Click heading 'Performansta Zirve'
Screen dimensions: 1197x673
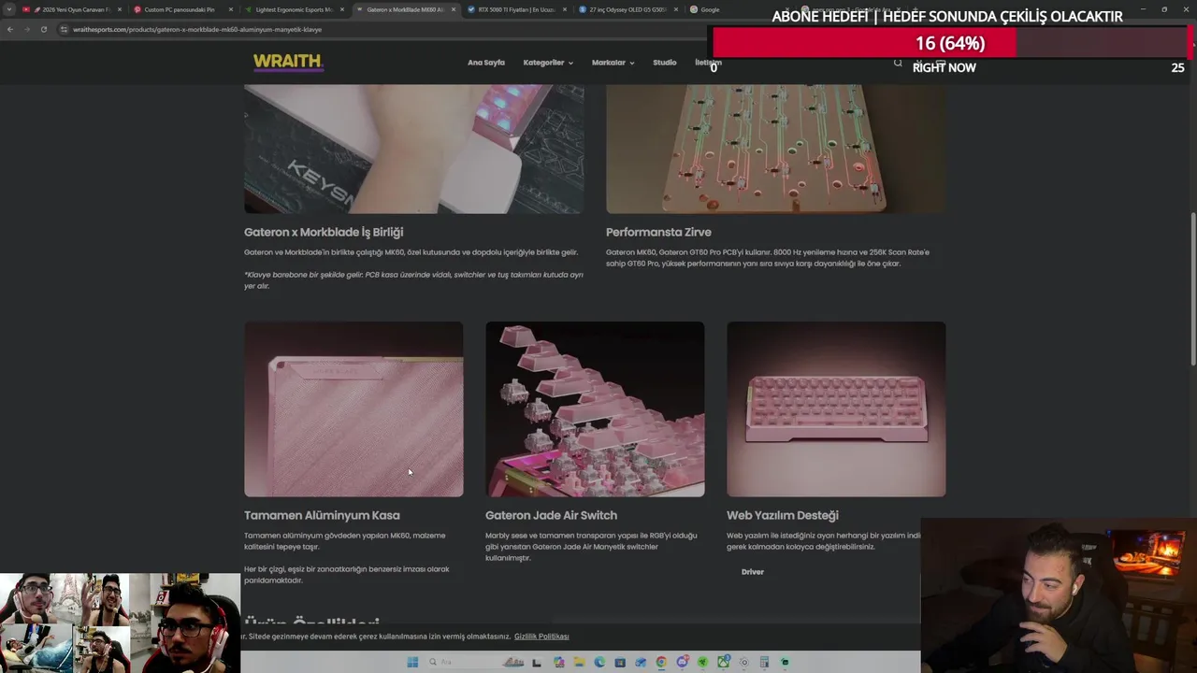(x=658, y=232)
